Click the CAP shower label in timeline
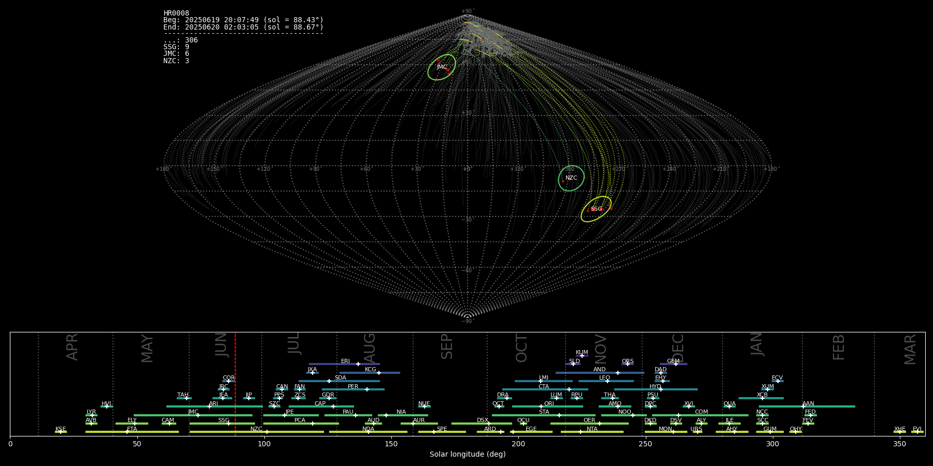 [x=320, y=404]
